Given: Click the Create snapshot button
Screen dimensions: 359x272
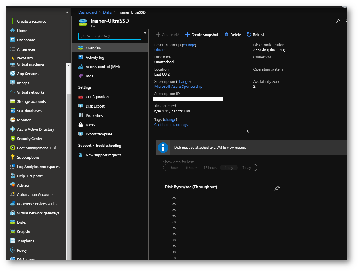Looking at the screenshot, I should click(x=202, y=35).
